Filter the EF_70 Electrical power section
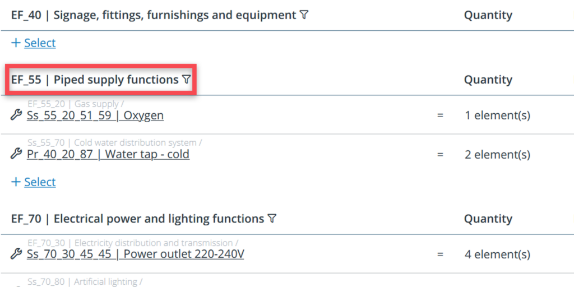 (x=272, y=219)
